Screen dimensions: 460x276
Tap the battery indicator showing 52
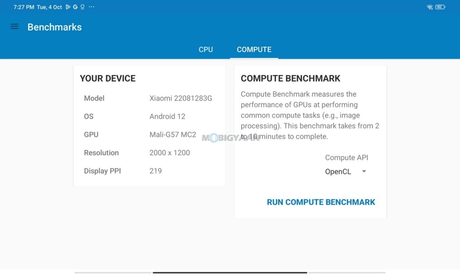tap(440, 7)
